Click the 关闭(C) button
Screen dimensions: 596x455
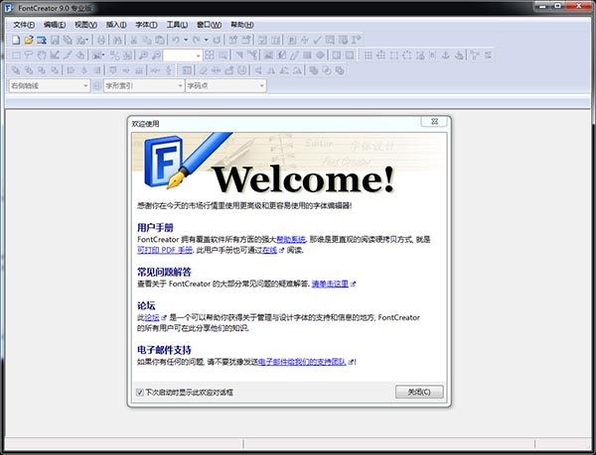click(x=419, y=392)
